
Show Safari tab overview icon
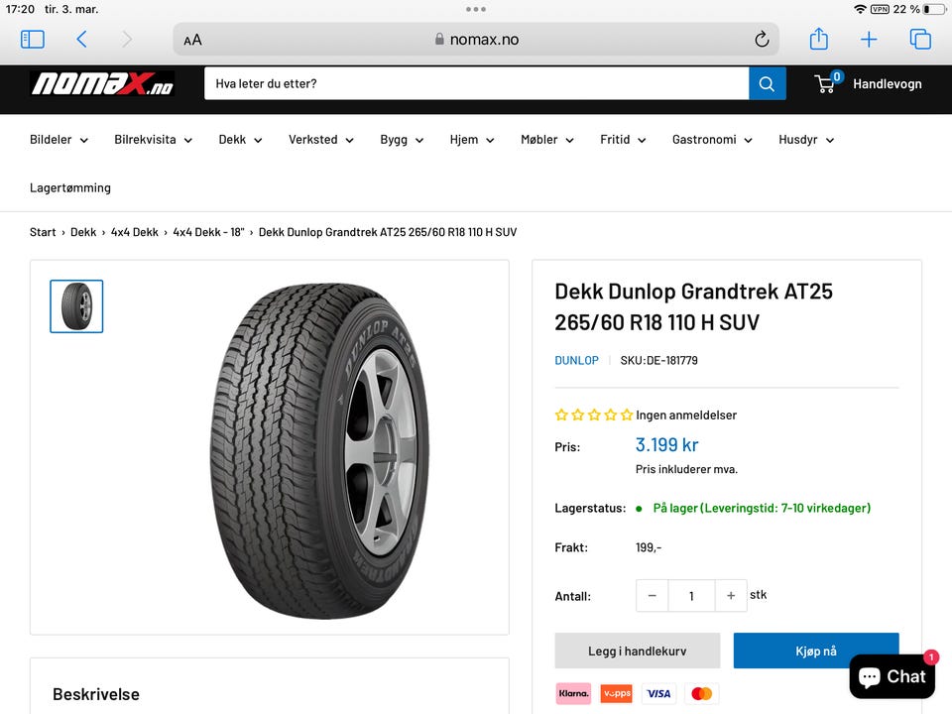[x=920, y=40]
